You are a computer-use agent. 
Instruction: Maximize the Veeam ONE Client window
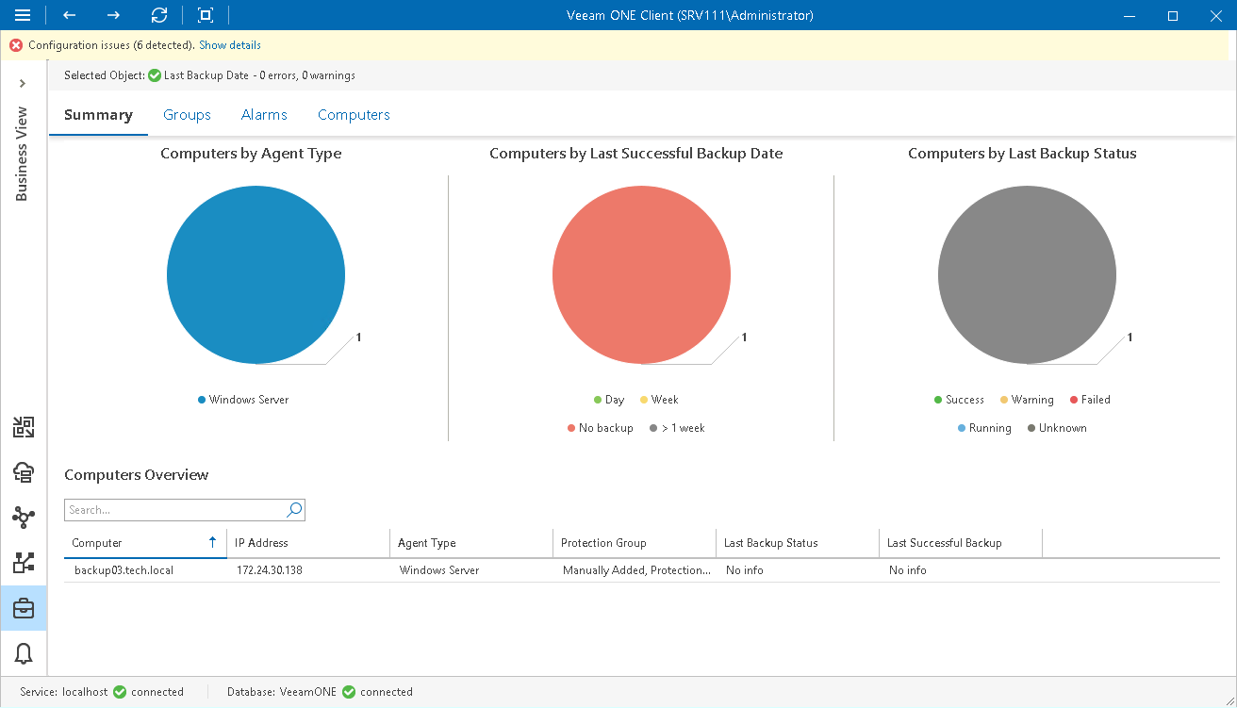[1173, 15]
